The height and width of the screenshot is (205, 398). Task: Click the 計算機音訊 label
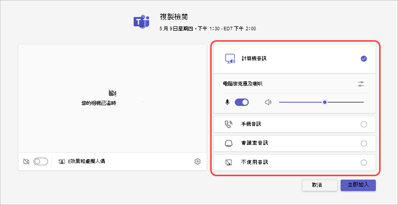[x=254, y=59]
